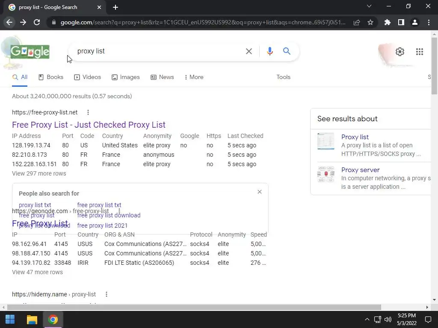Open hidemy.name proxy-list URL
The width and height of the screenshot is (438, 328).
(x=53, y=294)
